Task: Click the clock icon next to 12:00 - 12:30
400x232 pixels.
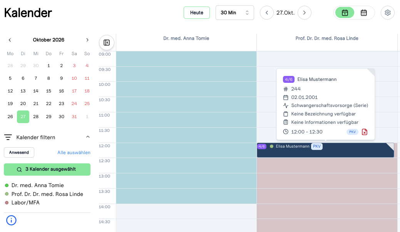Action: [x=286, y=132]
